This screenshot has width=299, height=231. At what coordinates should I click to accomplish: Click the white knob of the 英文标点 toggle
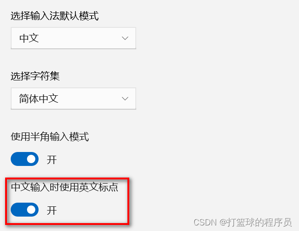[x=31, y=210]
